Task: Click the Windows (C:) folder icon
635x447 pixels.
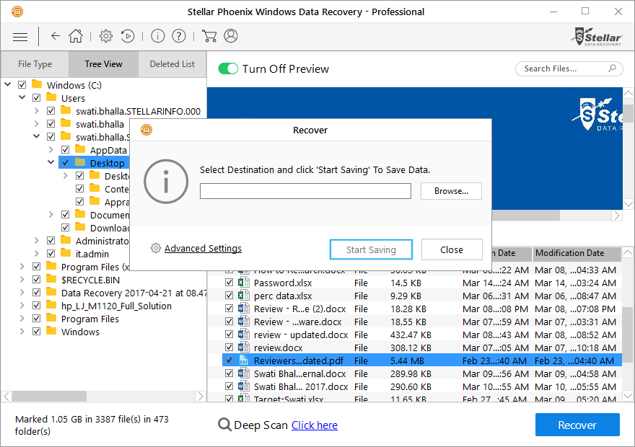Action: [x=37, y=84]
